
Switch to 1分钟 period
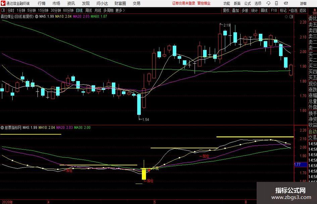[20, 10]
